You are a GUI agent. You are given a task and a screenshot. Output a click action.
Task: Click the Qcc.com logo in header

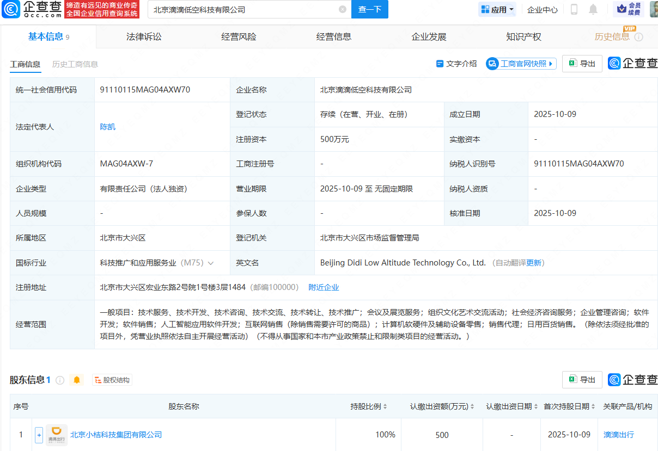tap(31, 9)
